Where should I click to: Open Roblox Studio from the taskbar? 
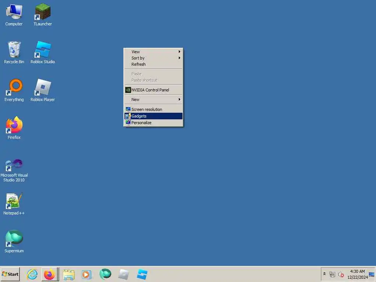pos(142,274)
